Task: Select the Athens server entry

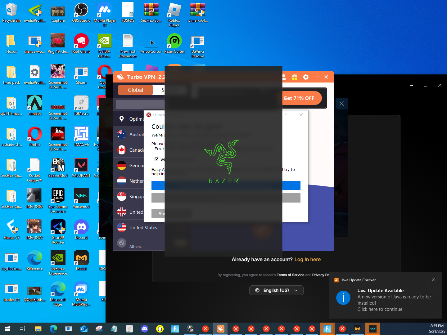Action: 139,243
